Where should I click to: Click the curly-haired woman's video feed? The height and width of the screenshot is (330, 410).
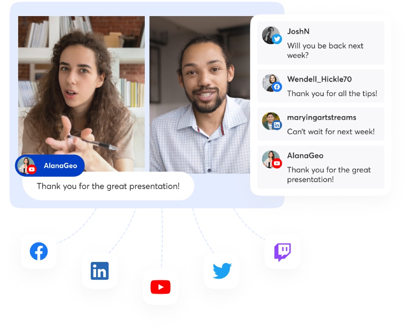click(x=81, y=94)
